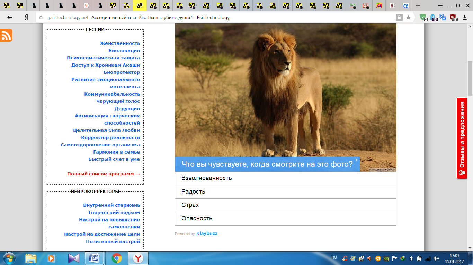The image size is (473, 265).
Task: Open the translate extension icon
Action: (x=443, y=17)
